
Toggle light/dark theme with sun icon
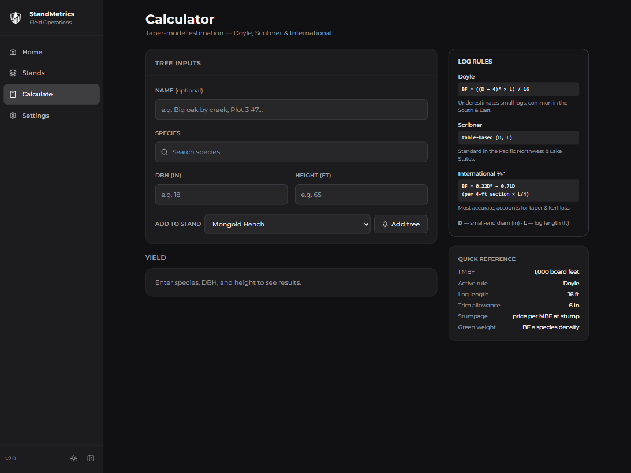[74, 459]
